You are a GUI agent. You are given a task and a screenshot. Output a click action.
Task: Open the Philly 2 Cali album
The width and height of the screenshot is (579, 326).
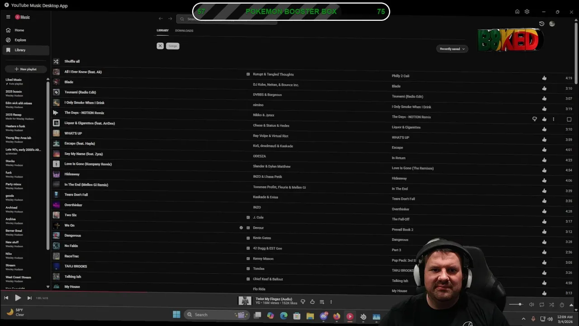(400, 76)
